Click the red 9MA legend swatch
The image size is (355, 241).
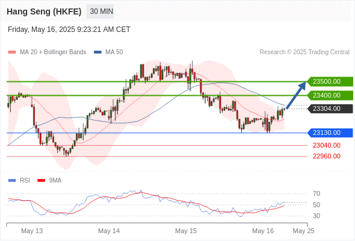pos(41,181)
